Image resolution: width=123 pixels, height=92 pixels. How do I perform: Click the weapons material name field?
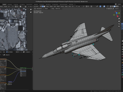(29, 52)
